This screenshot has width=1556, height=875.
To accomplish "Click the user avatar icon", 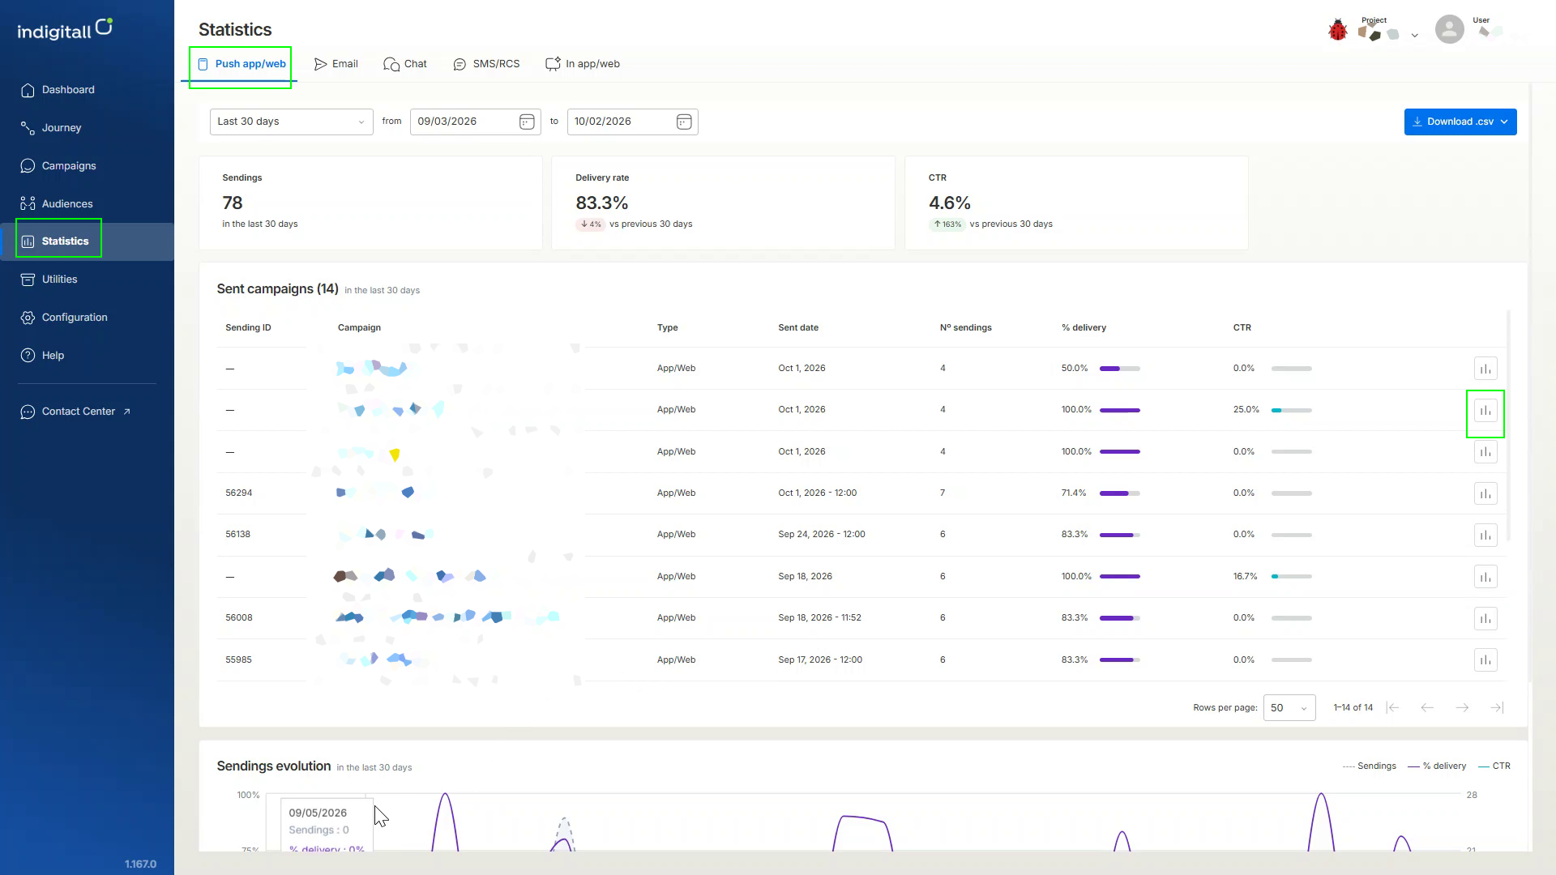I will point(1449,29).
